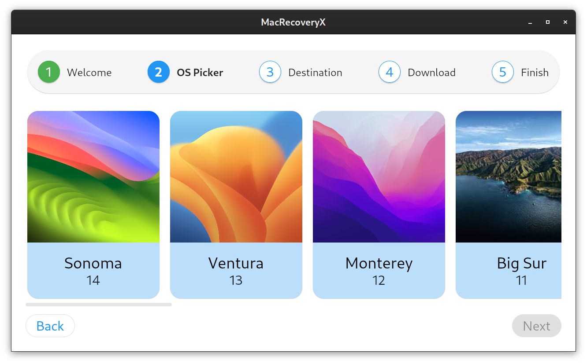
Task: Click the horizontal scrollbar under the cards
Action: tap(99, 305)
